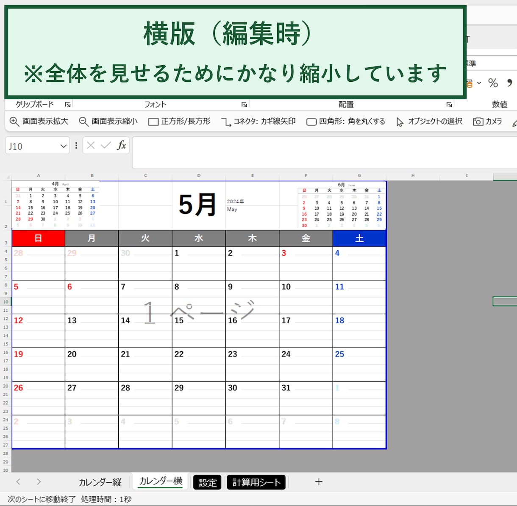Open the 計算用シート sheet tab
This screenshot has height=506, width=517.
(x=256, y=482)
